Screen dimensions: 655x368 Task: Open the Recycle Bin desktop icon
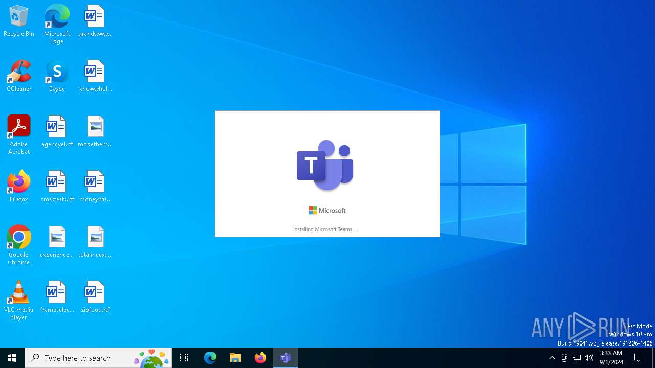pyautogui.click(x=19, y=21)
